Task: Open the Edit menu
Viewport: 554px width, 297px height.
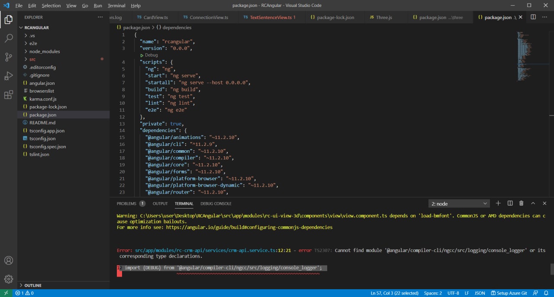Action: point(32,6)
